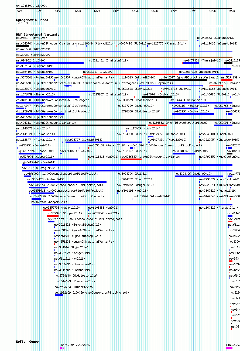Open variant dgv6131n54 (Cooper2011) label
Screen dimensions: 240x351
37,151
